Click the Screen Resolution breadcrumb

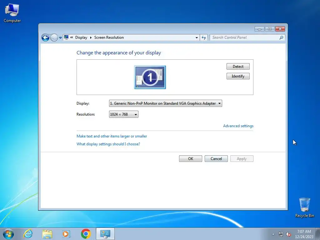pyautogui.click(x=109, y=37)
